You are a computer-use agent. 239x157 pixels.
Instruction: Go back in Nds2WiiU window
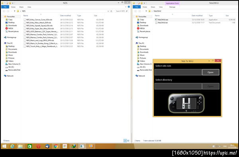[x=135, y=11]
